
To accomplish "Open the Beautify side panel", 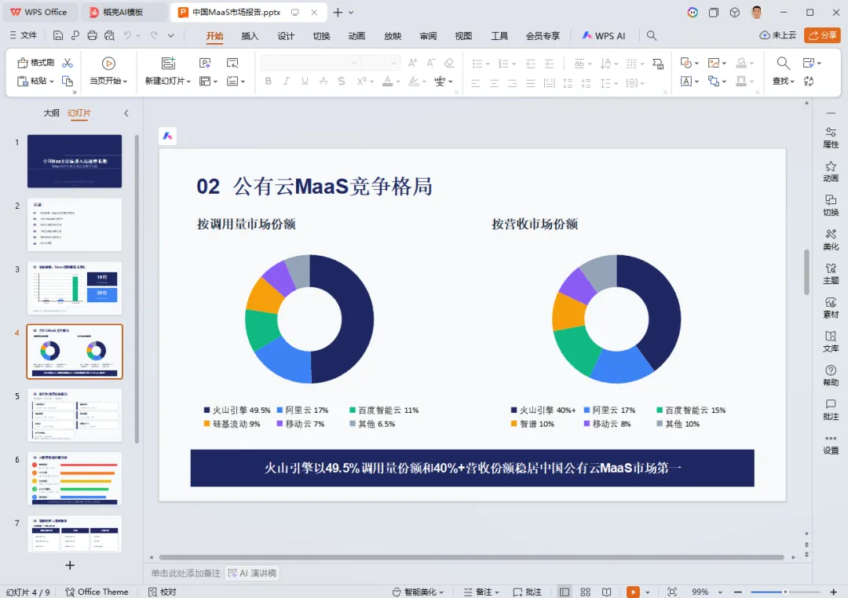I will coord(831,239).
